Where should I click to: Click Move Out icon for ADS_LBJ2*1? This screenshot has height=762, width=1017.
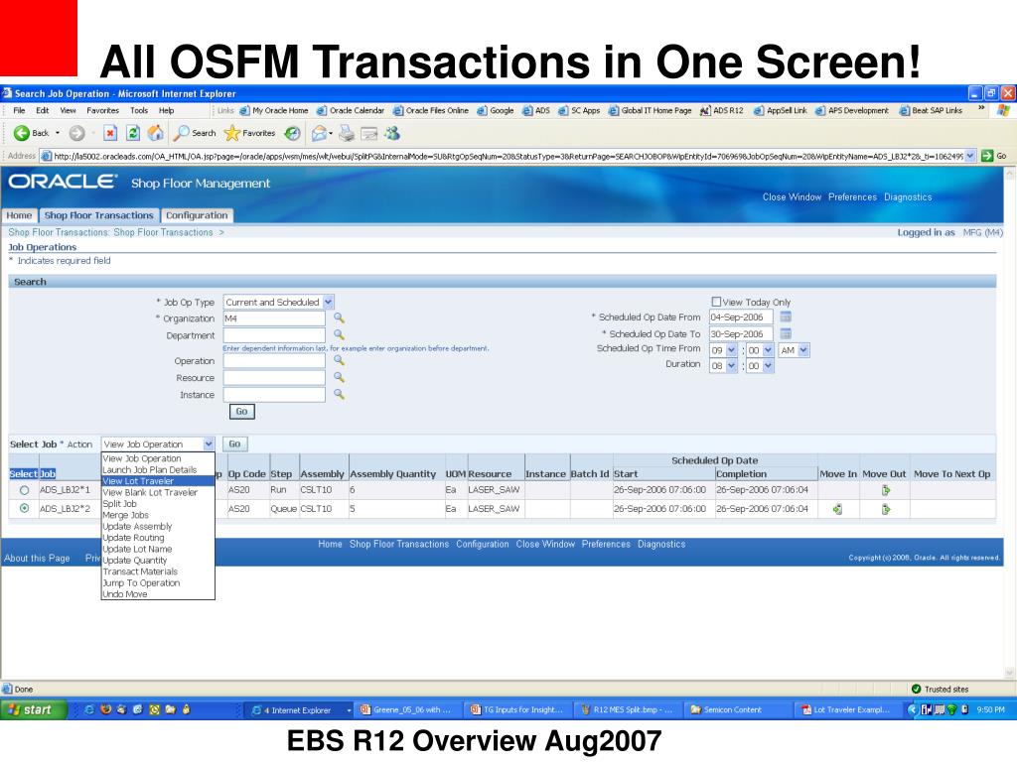coord(885,490)
